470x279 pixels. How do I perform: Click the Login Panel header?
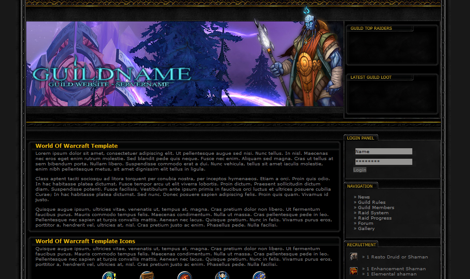pyautogui.click(x=360, y=138)
